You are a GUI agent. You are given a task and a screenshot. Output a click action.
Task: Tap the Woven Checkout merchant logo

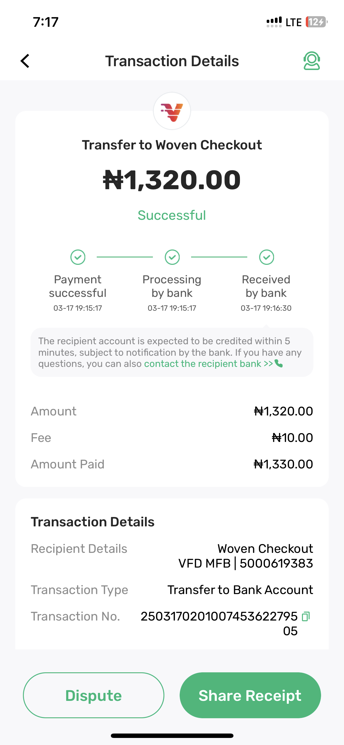172,111
